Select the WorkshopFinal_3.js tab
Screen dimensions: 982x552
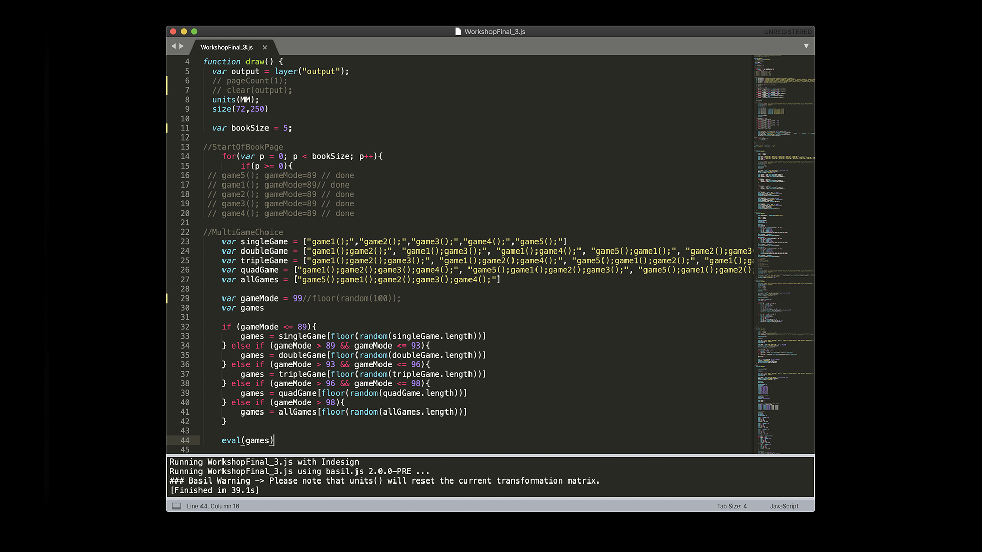227,47
